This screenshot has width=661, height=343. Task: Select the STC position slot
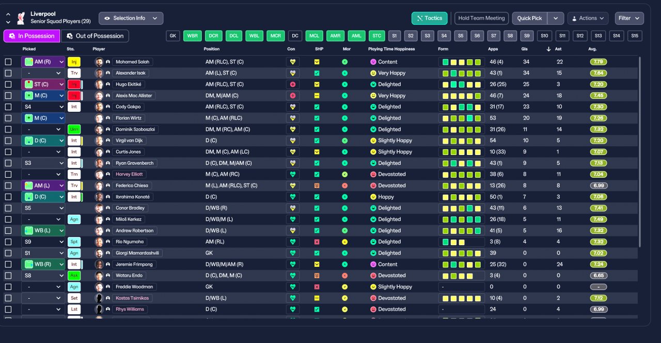(377, 36)
